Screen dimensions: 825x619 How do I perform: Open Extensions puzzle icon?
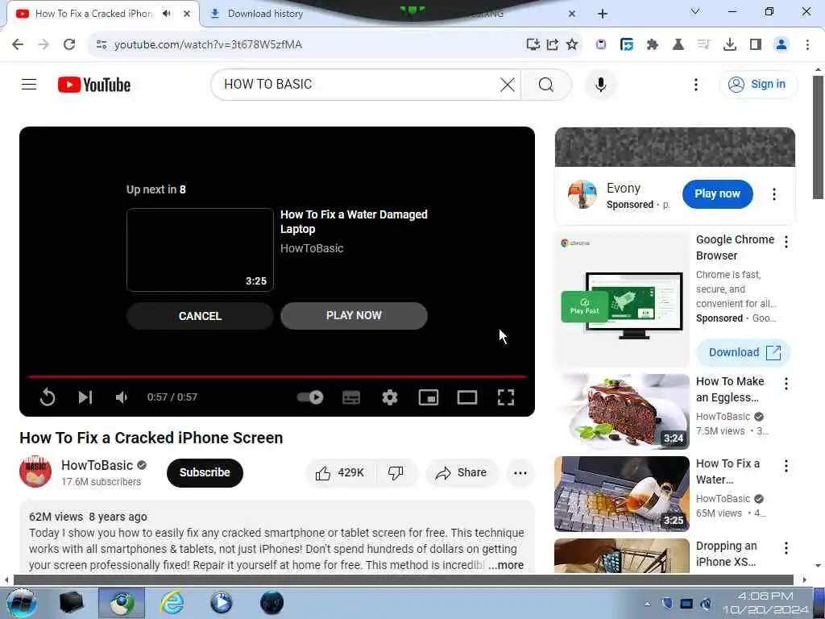tap(653, 45)
